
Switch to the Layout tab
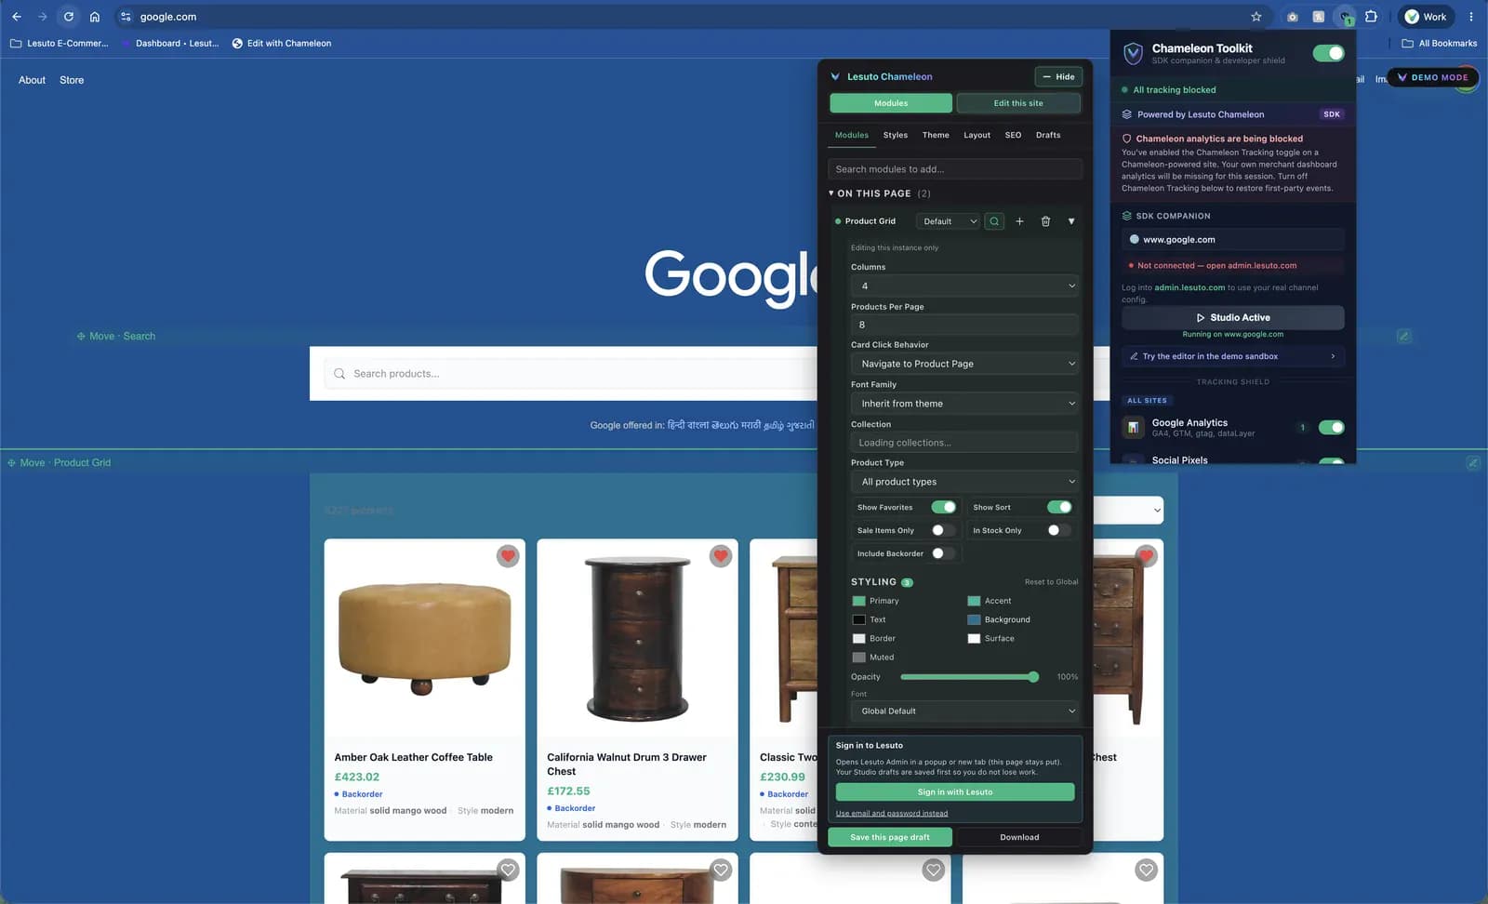click(x=976, y=135)
